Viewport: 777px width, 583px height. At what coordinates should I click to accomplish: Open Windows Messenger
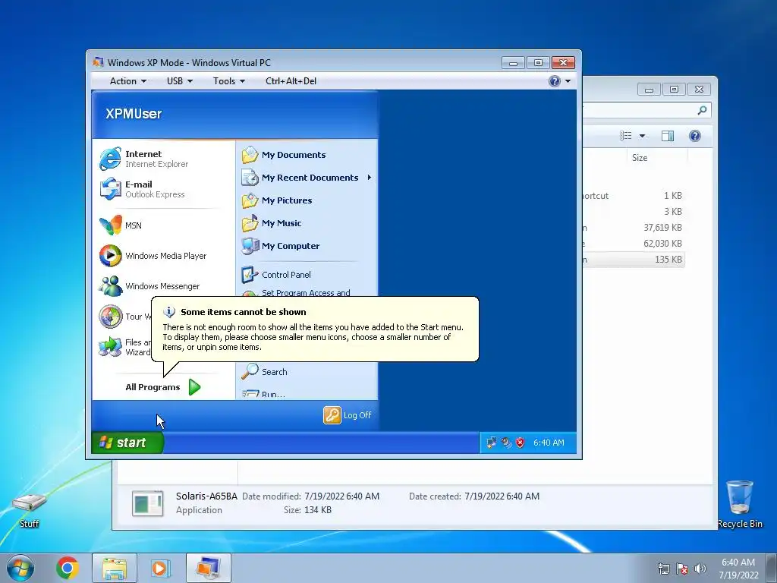tap(149, 286)
